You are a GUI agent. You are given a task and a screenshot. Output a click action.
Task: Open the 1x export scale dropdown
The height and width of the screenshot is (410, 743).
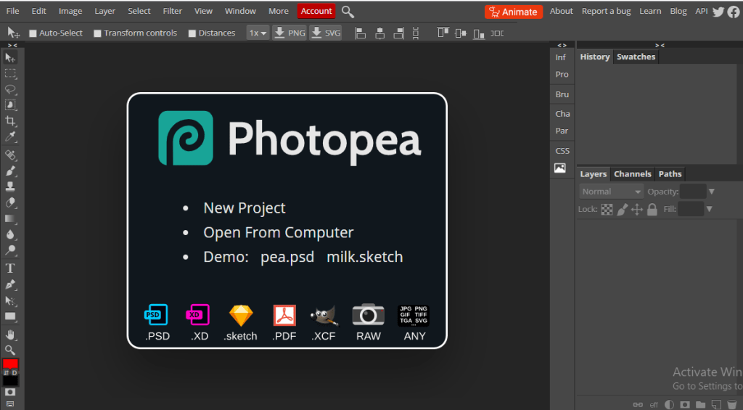point(258,33)
